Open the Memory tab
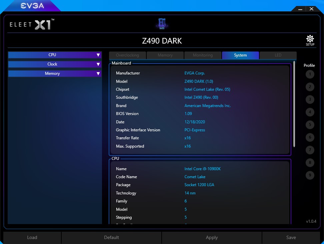Image resolution: width=324 pixels, height=244 pixels. pyautogui.click(x=165, y=55)
